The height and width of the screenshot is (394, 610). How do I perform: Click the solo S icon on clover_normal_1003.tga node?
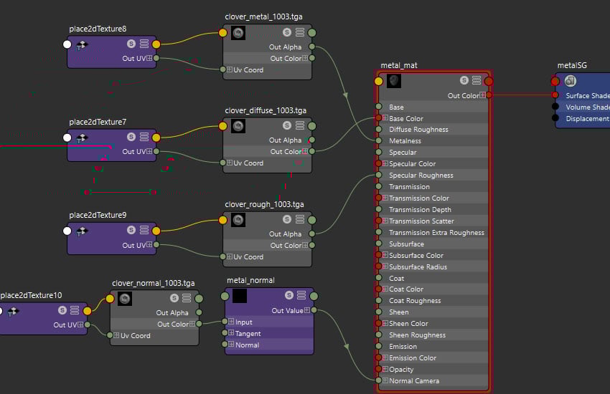(174, 298)
